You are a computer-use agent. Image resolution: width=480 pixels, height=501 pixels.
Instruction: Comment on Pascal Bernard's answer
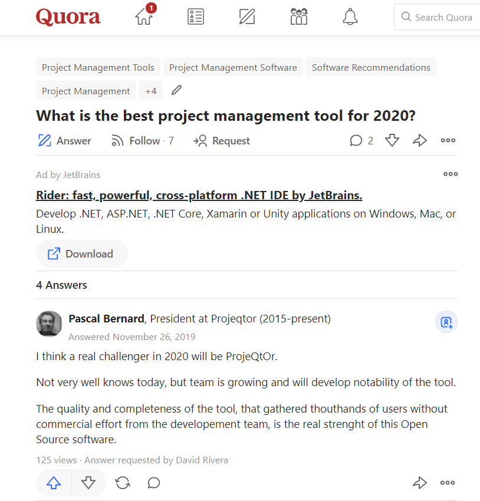154,483
